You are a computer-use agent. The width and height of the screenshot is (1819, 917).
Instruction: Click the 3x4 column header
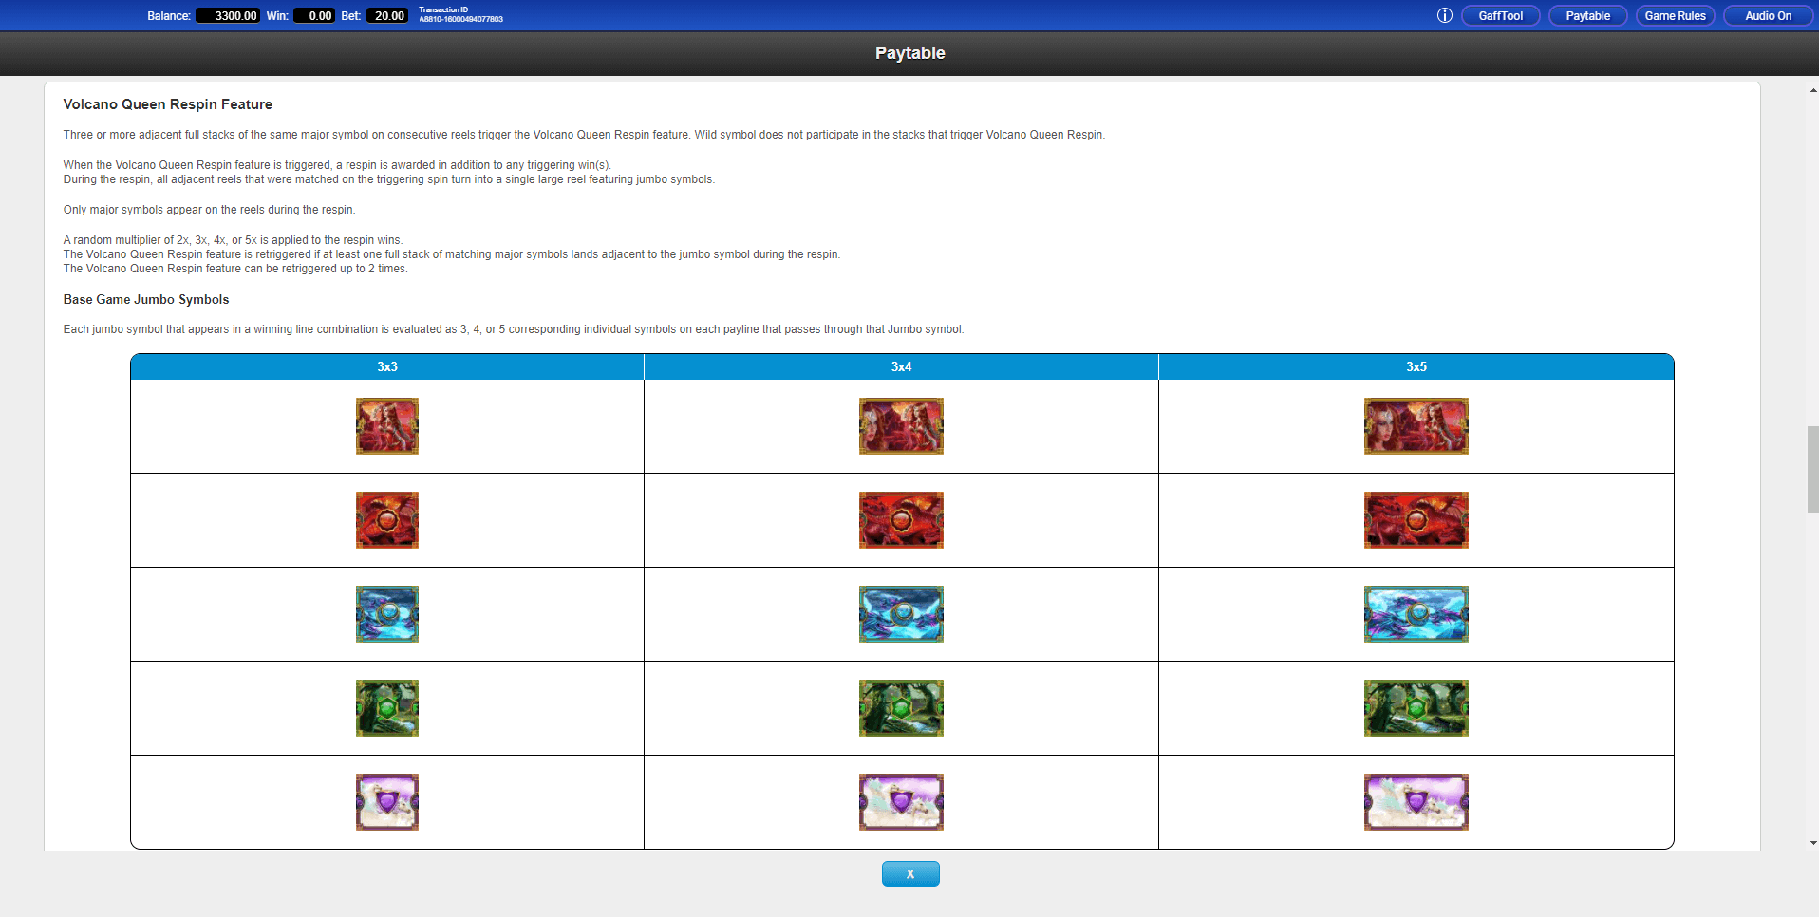[x=901, y=366]
